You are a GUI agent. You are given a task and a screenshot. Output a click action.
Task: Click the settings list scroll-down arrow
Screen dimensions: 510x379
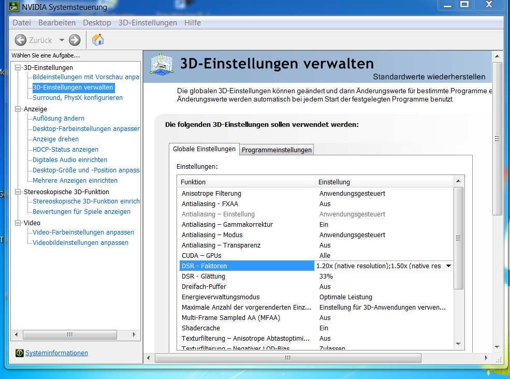pos(458,344)
